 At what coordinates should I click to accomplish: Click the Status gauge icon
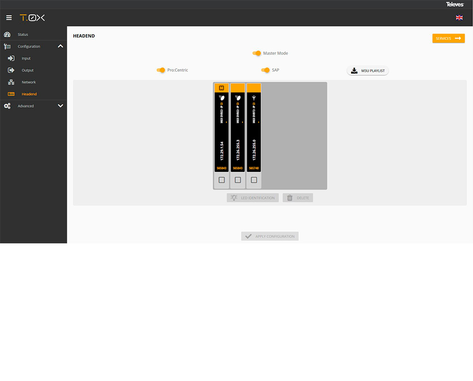7,35
